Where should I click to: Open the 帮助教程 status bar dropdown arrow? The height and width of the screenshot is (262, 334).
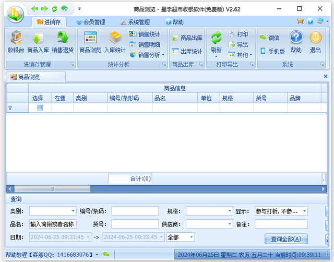97,254
